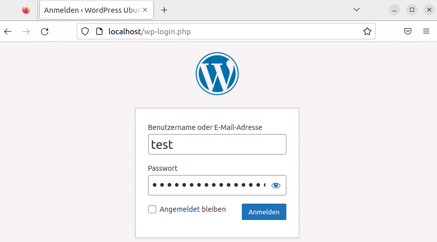The height and width of the screenshot is (242, 437).
Task: Enable the Angemeldet bleiben checkbox
Action: pyautogui.click(x=152, y=209)
